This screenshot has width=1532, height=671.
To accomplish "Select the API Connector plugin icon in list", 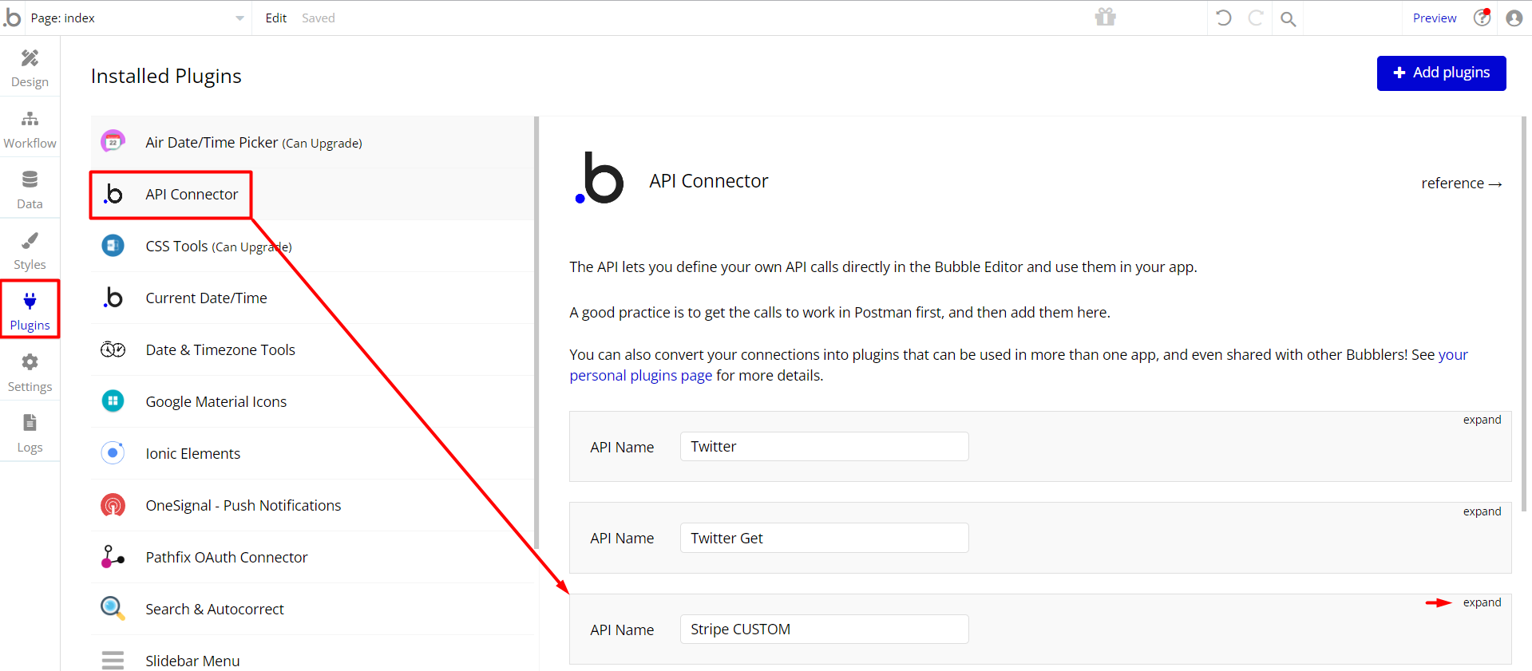I will point(113,194).
